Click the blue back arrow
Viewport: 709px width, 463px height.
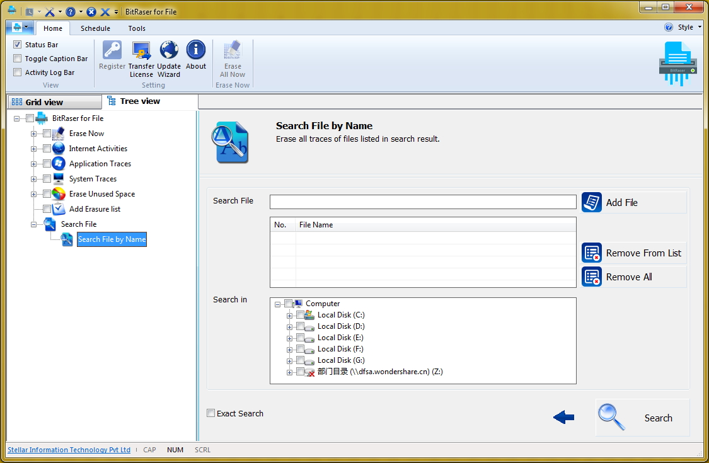tap(563, 417)
